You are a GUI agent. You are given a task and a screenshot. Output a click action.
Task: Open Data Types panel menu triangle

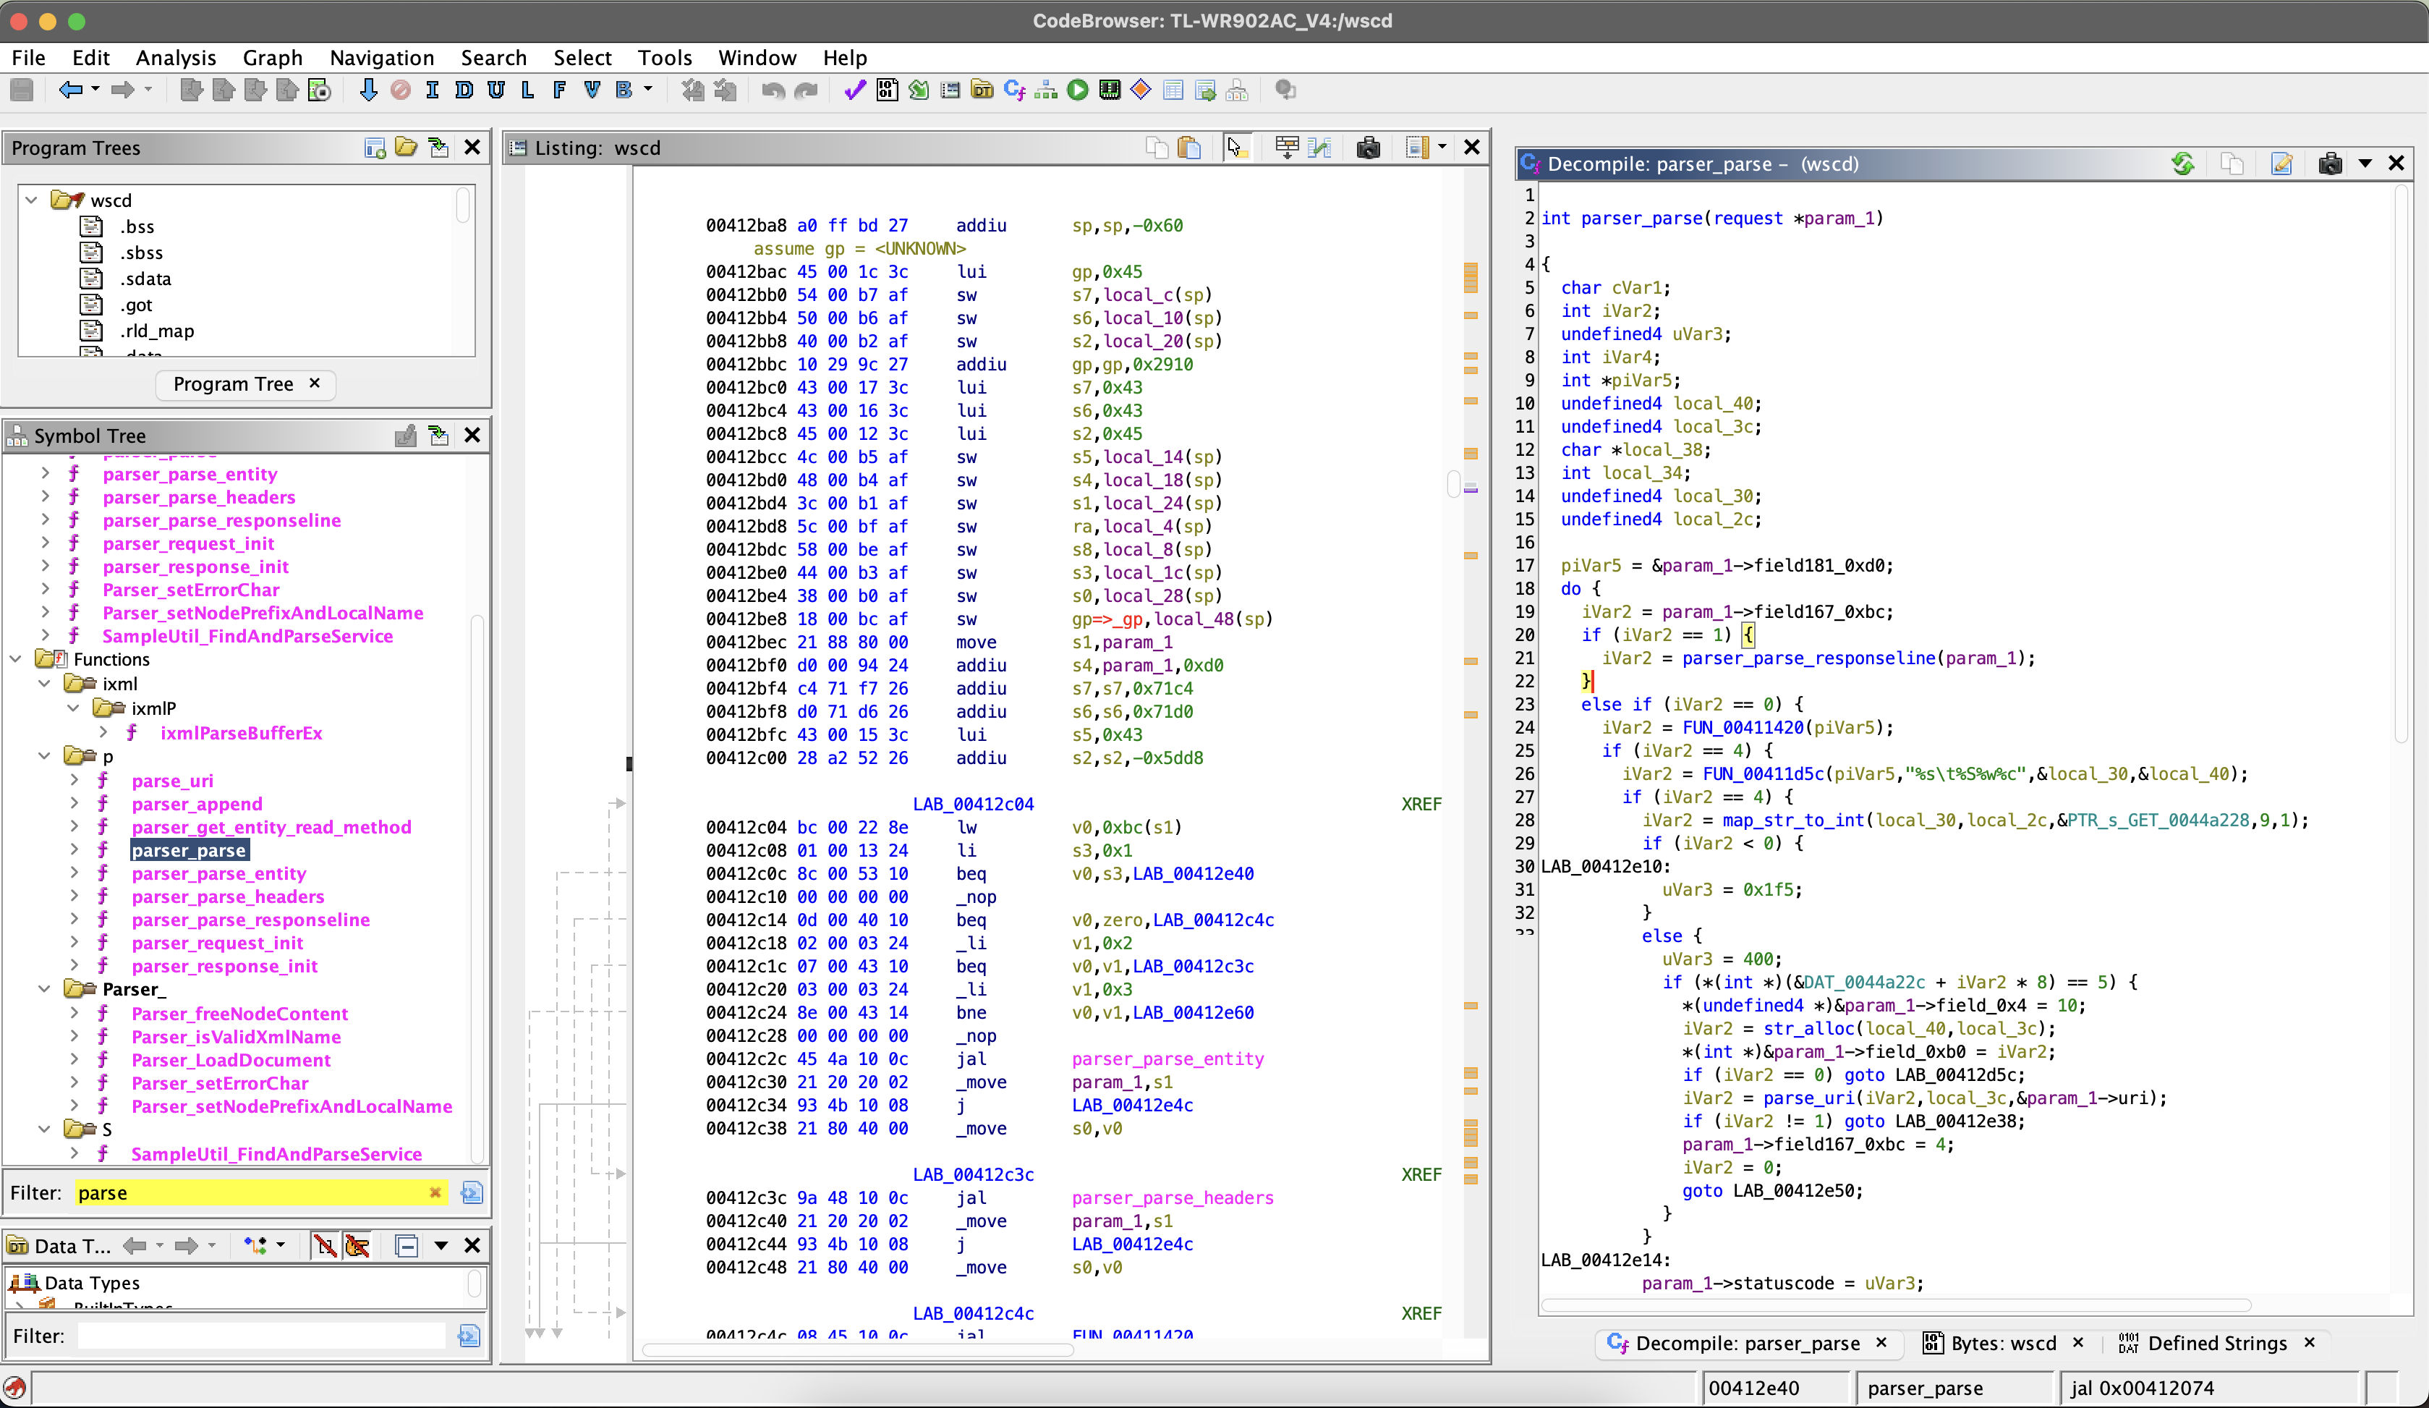441,1245
